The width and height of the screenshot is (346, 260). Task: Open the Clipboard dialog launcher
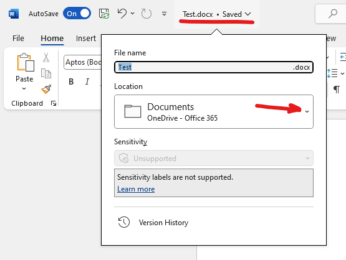54,103
